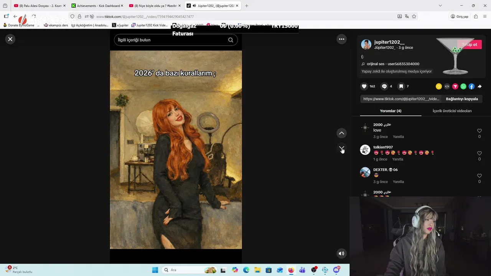The image size is (491, 276).
Task: Click the address bar URL
Action: [x=145, y=16]
